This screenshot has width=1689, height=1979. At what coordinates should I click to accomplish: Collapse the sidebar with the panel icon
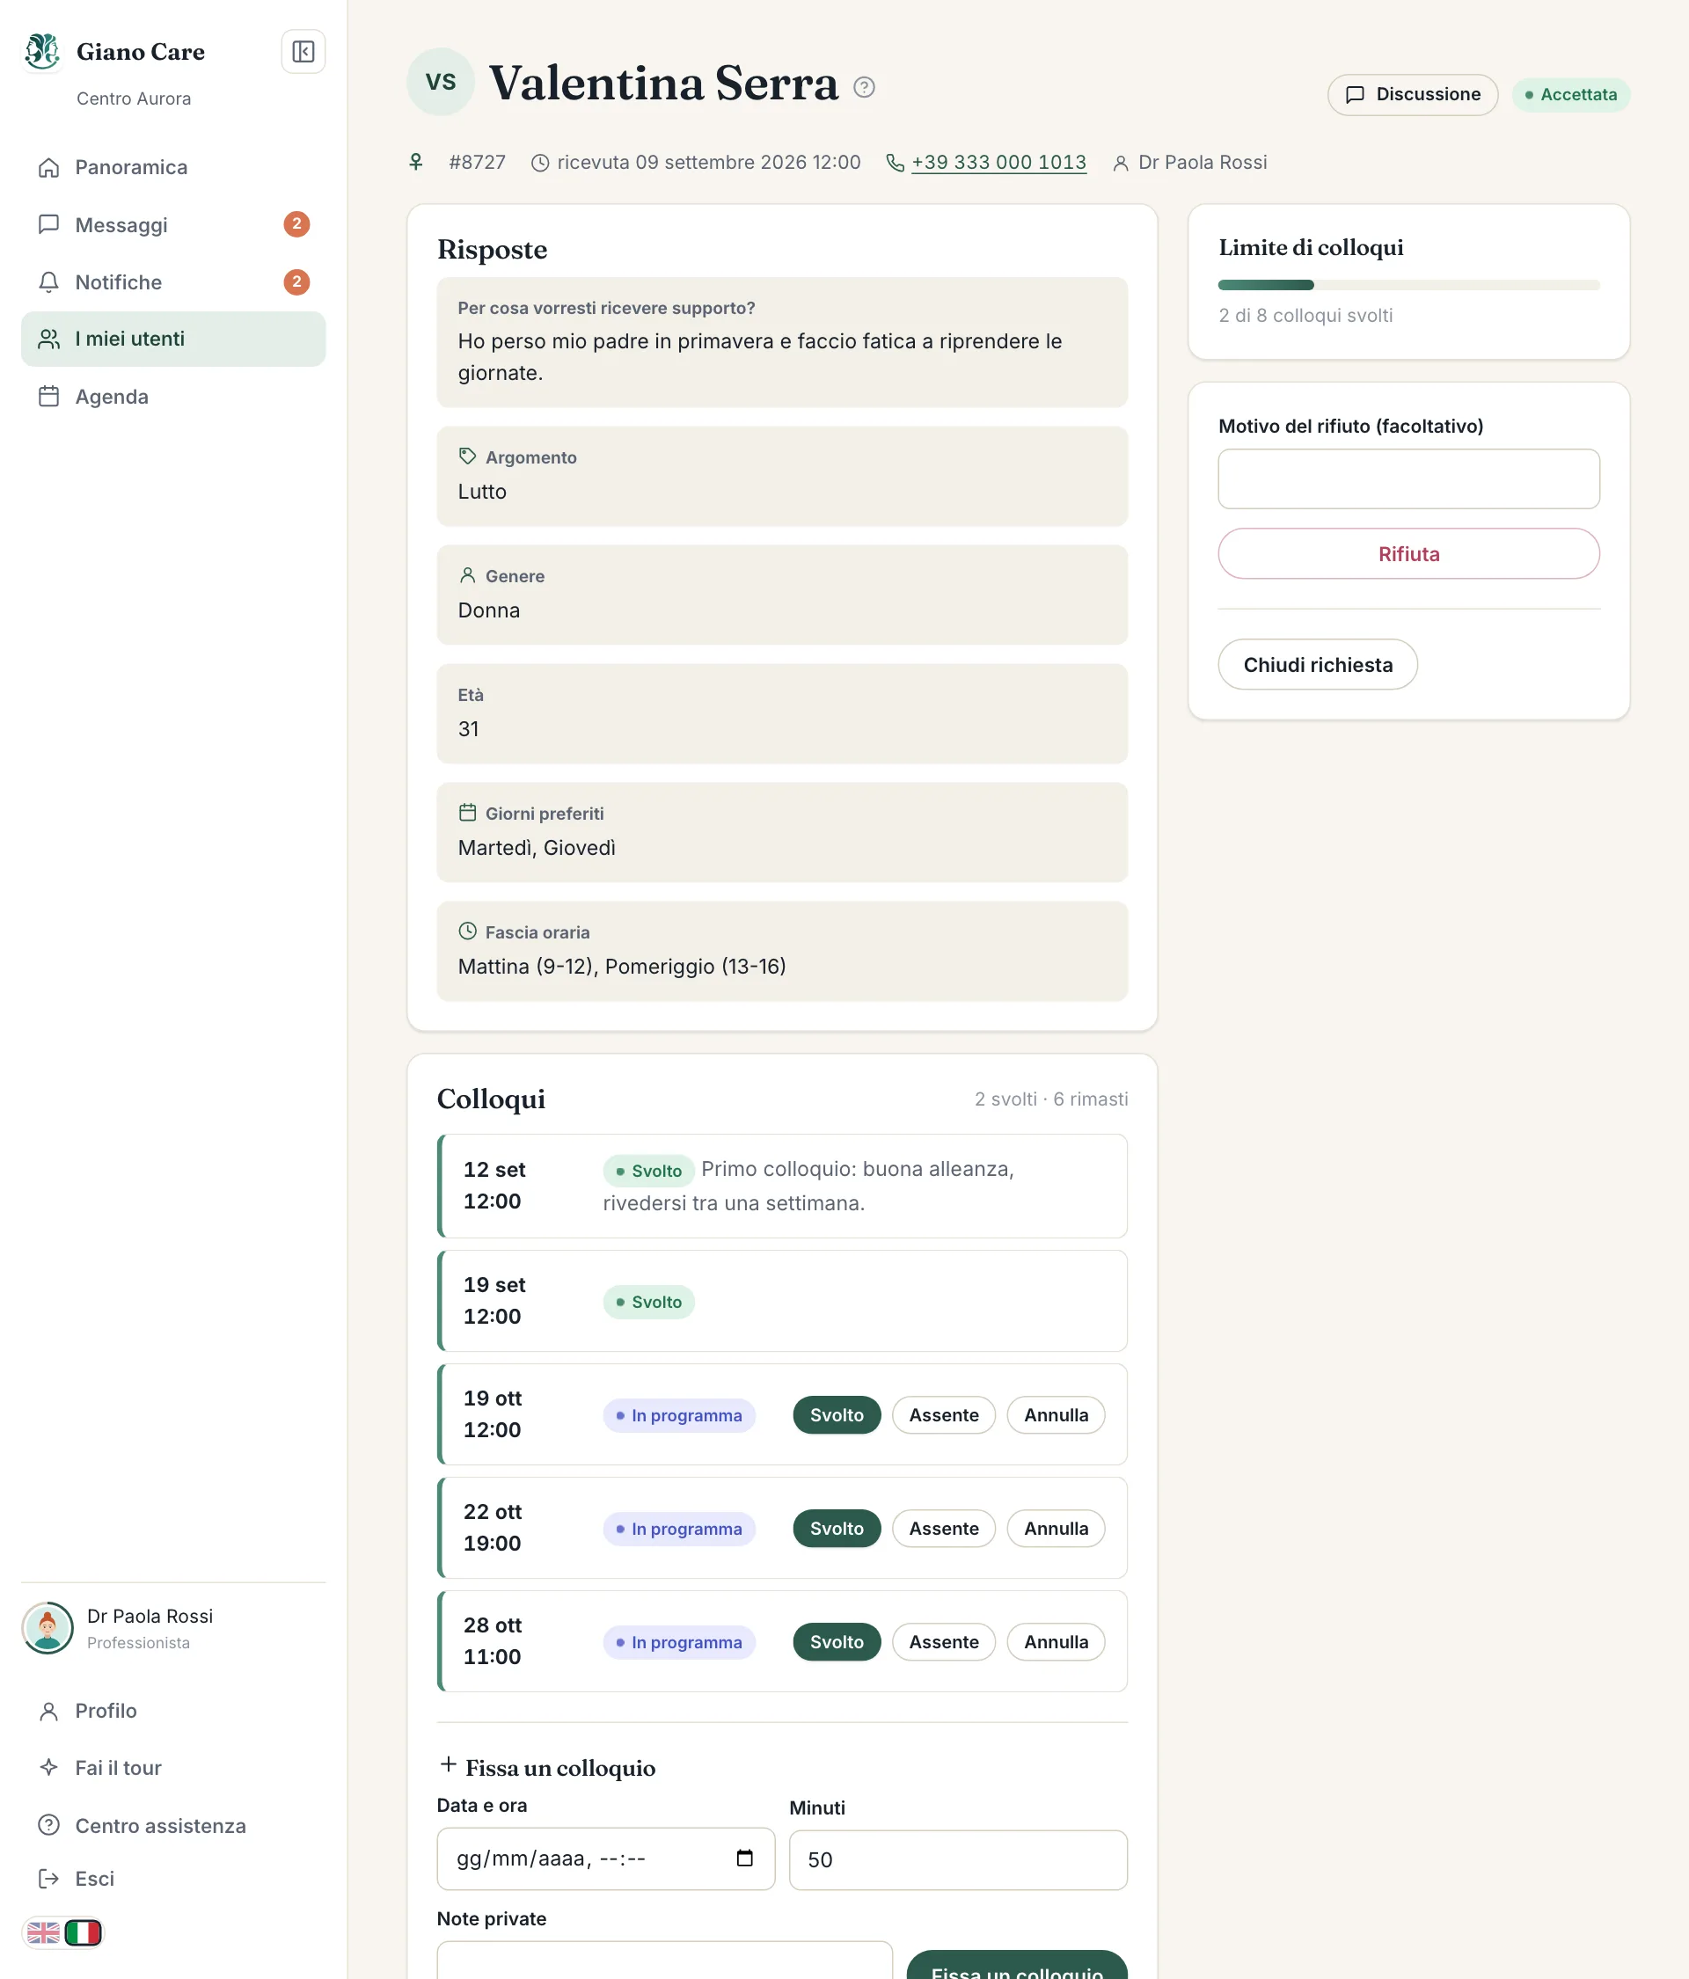pos(303,52)
